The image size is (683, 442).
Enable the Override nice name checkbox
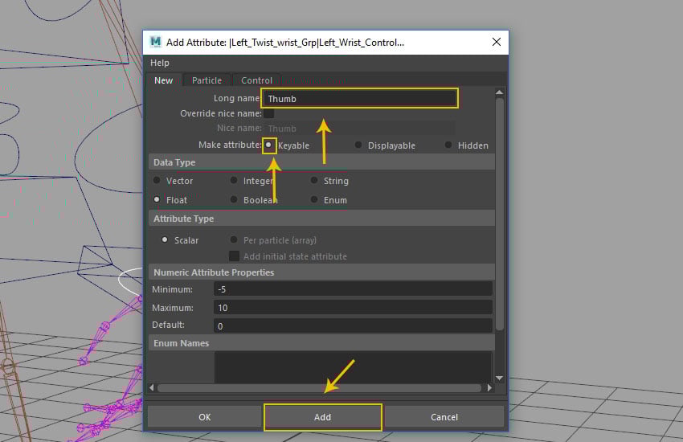[268, 113]
